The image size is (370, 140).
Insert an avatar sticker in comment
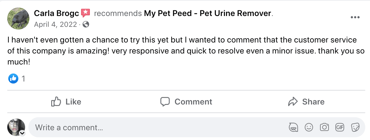(x=293, y=127)
